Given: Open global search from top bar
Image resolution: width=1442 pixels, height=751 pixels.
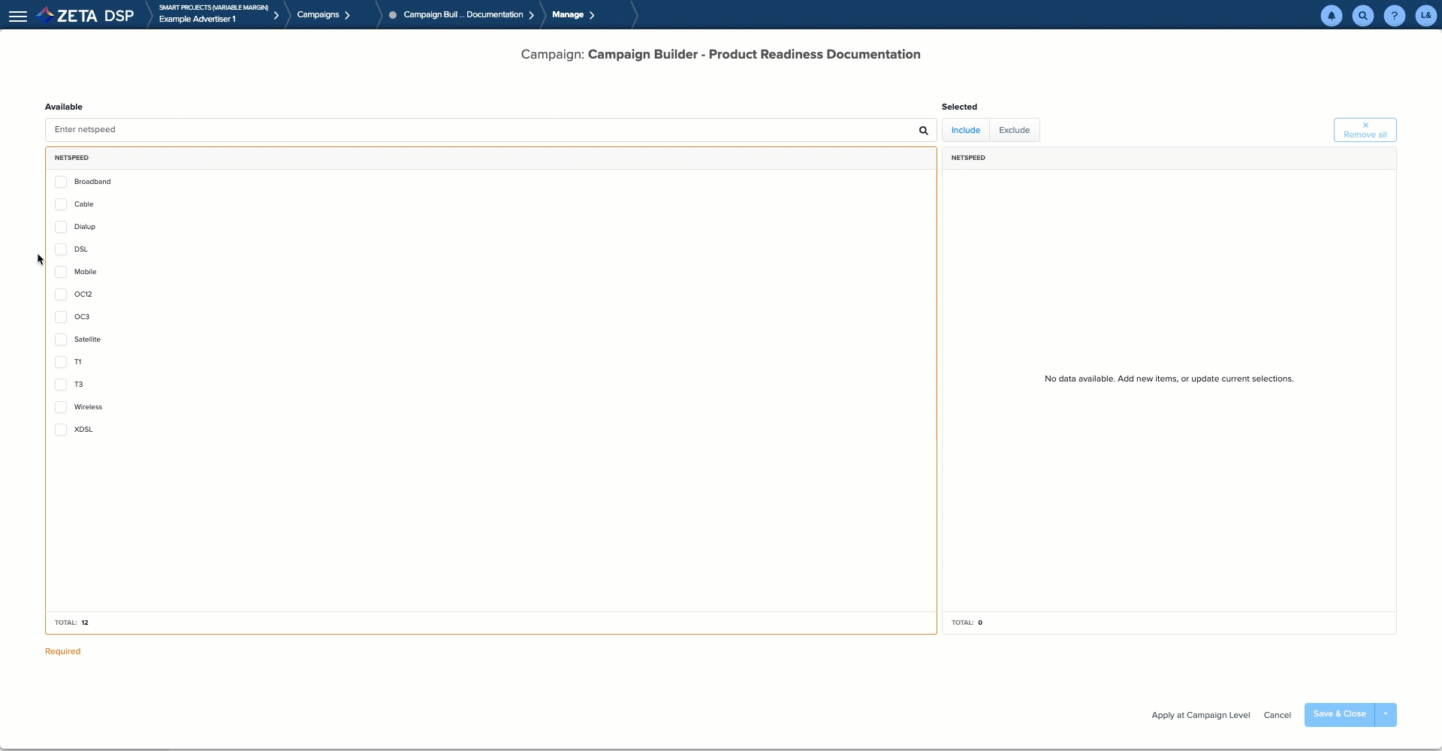Looking at the screenshot, I should point(1362,16).
